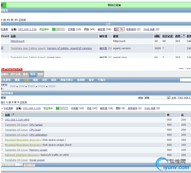This screenshot has height=173, width=191.
Task: Open 主机群组 submenu item
Action: click(6, 80)
